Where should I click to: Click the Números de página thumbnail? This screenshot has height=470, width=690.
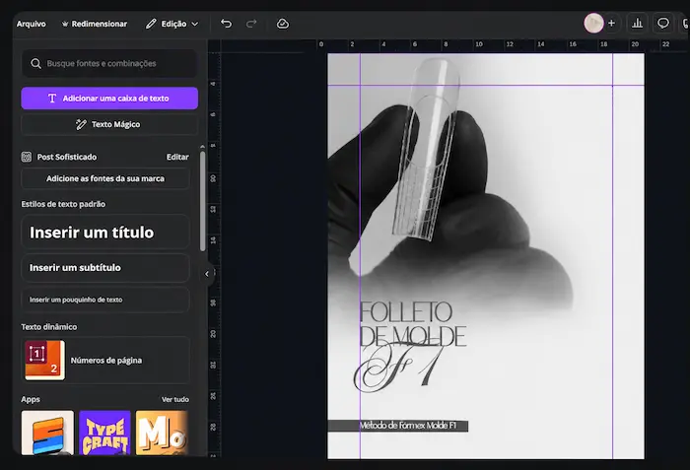45,360
